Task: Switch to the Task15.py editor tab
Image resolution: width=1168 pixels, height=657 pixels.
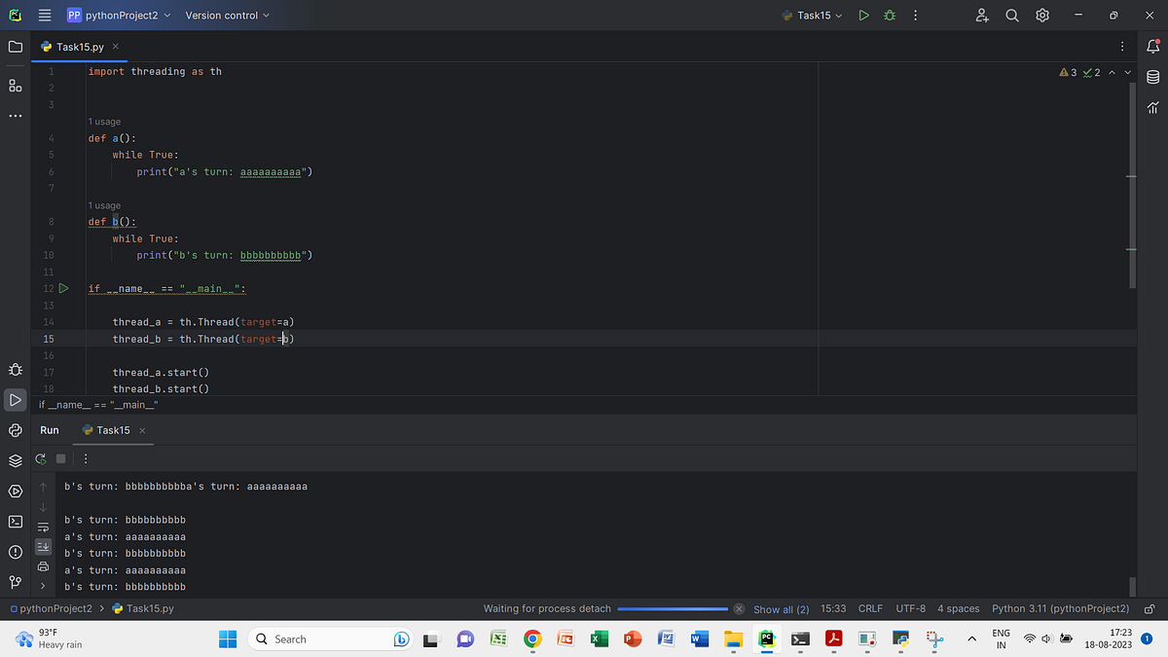Action: [x=78, y=46]
